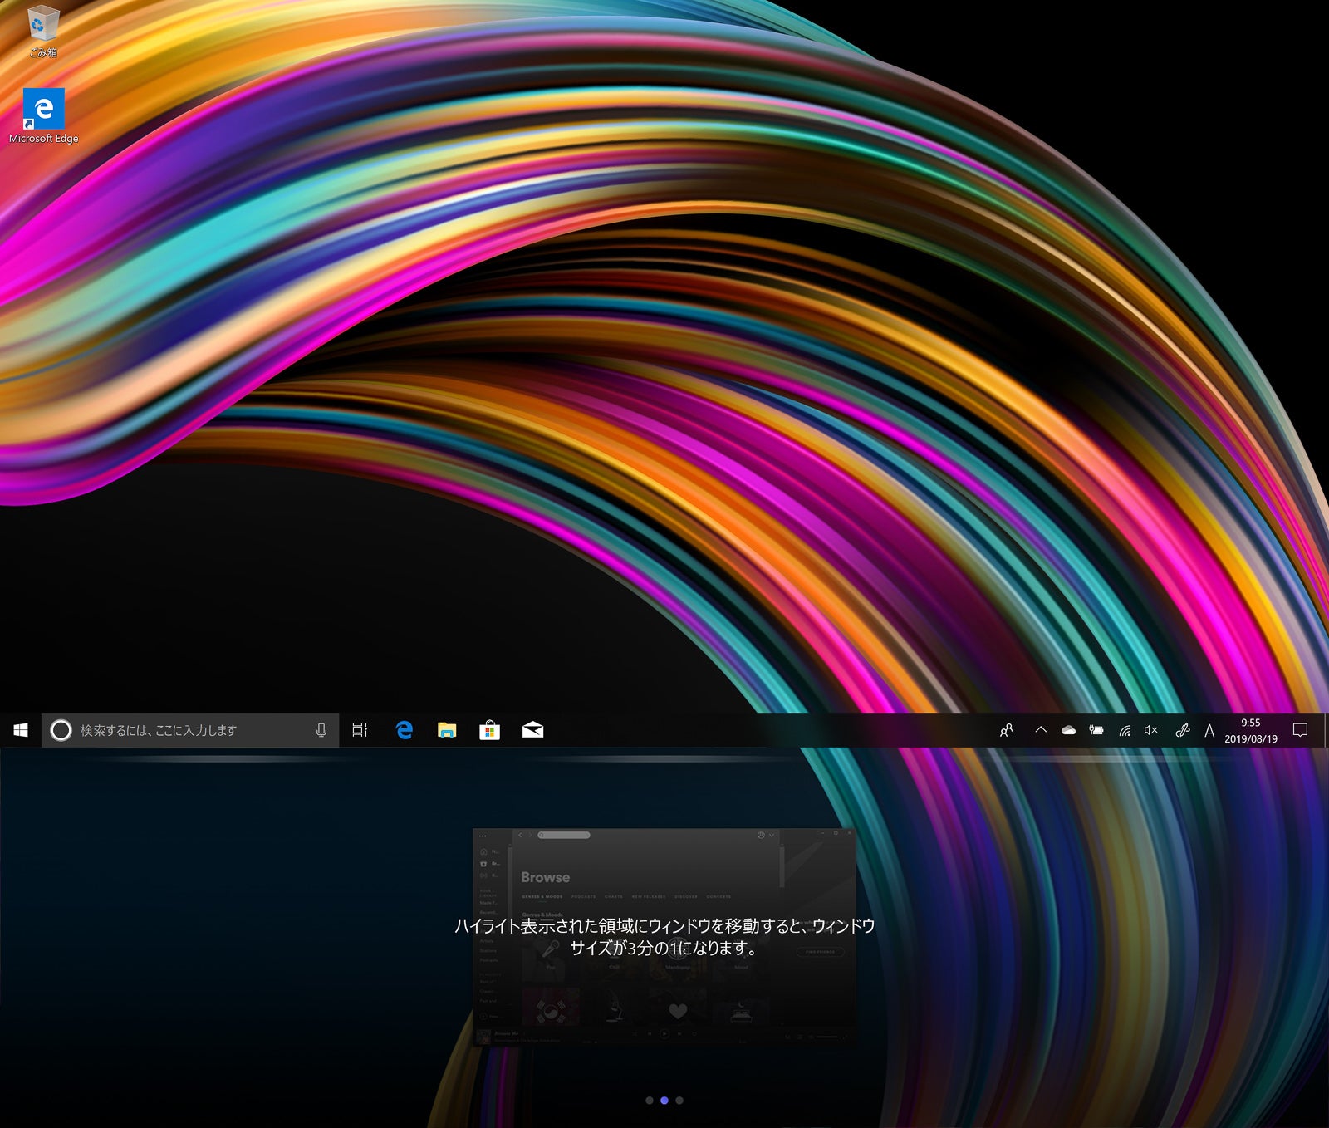The image size is (1329, 1128).
Task: Expand hidden system tray icons chevron
Action: coord(1041,730)
